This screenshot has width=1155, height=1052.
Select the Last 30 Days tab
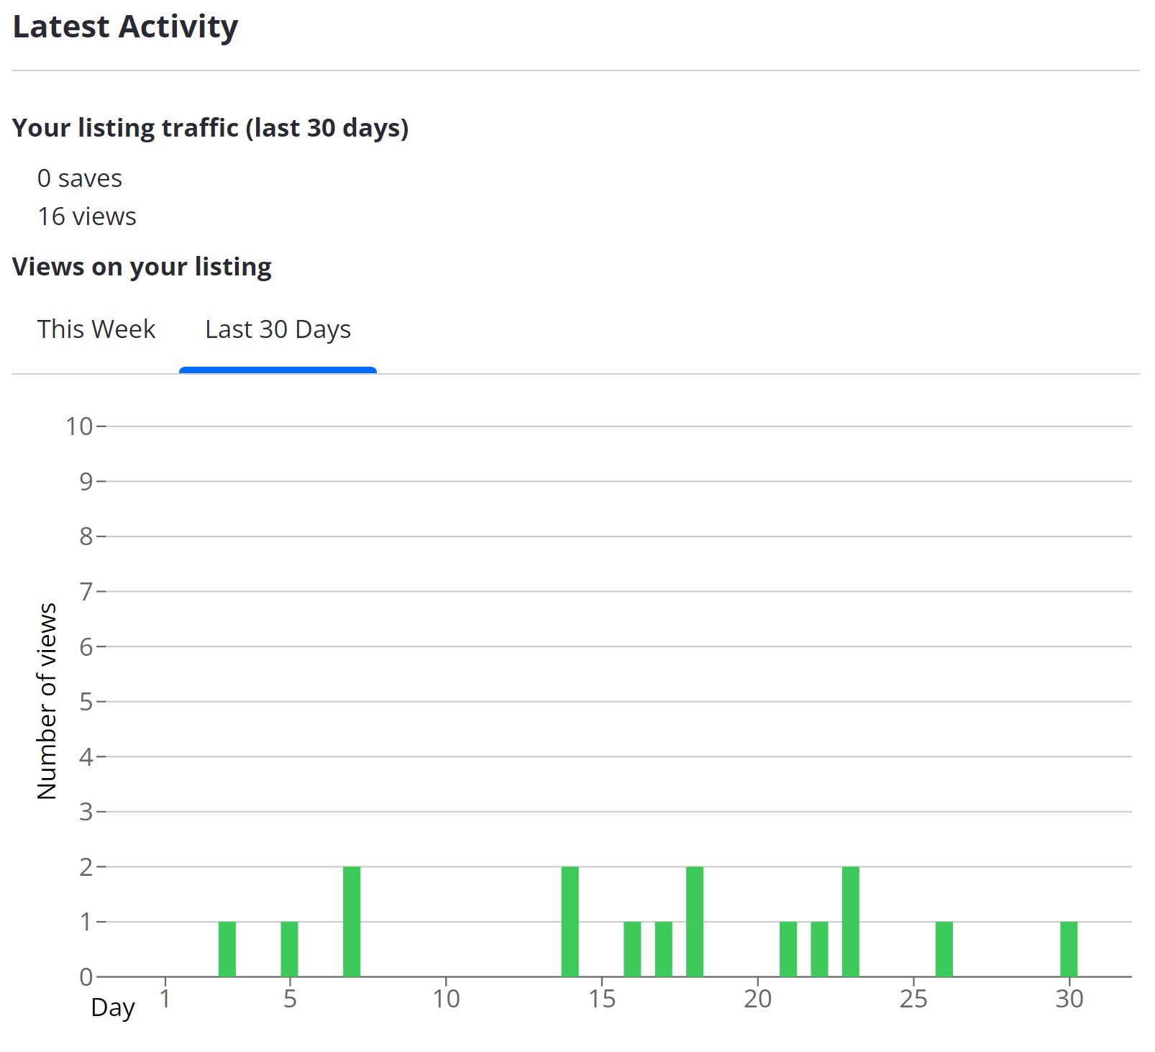[x=278, y=329]
